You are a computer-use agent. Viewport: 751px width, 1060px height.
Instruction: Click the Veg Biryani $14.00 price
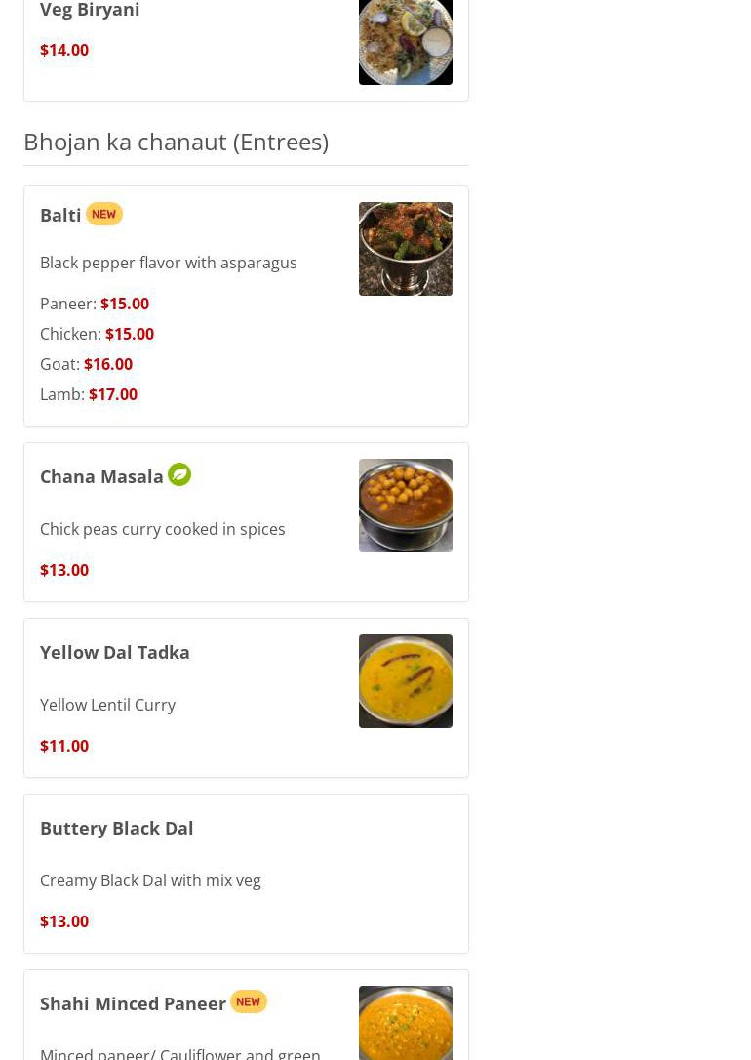point(64,50)
